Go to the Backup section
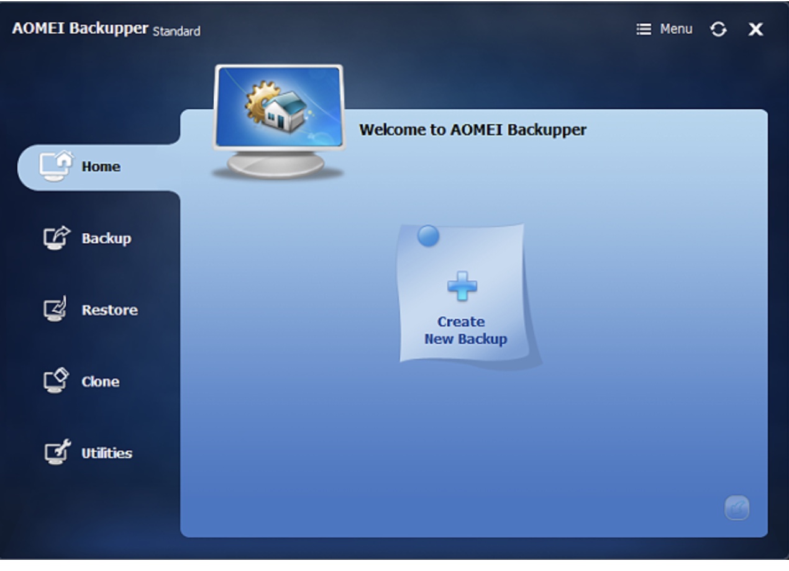Viewport: 789px width, 571px height. [x=88, y=238]
